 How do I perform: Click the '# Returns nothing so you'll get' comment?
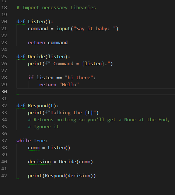pyautogui.click(x=99, y=120)
